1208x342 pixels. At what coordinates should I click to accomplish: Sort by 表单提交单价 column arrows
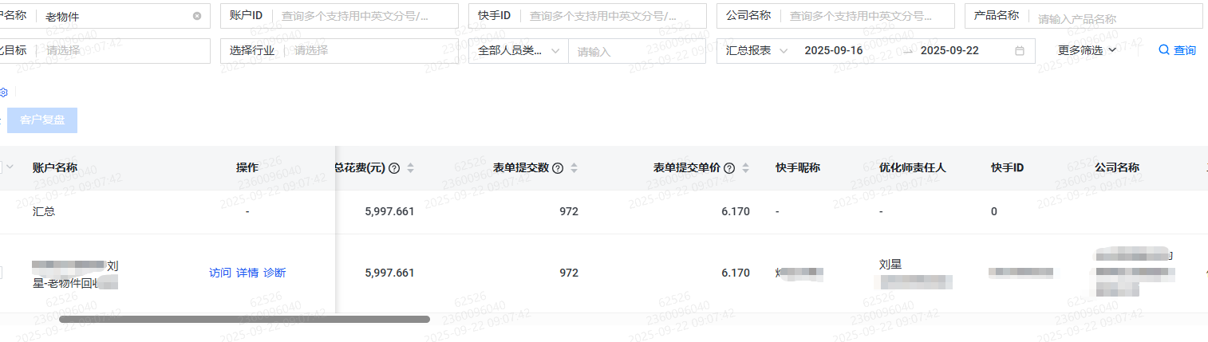(x=745, y=168)
